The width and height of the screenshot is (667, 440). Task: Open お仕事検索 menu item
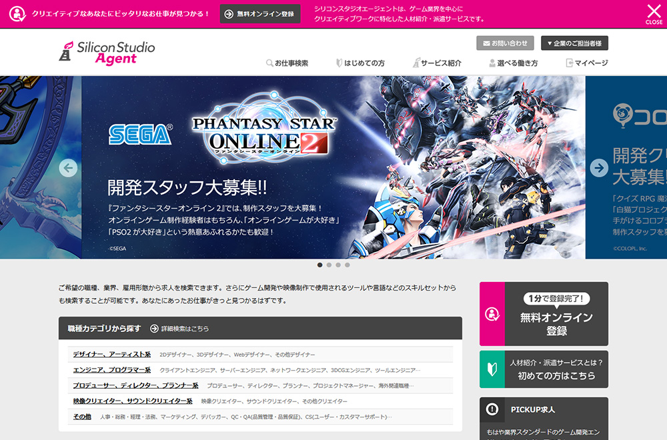point(287,63)
